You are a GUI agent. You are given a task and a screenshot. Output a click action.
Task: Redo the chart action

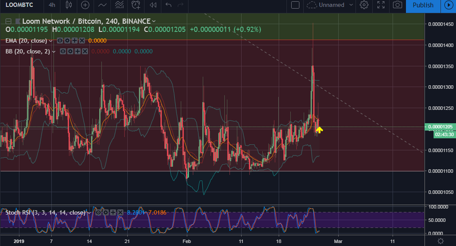[181, 5]
